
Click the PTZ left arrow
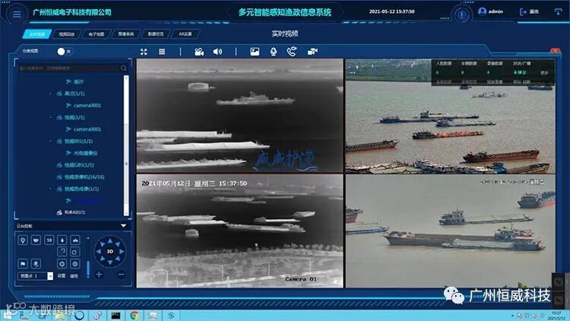99,252
